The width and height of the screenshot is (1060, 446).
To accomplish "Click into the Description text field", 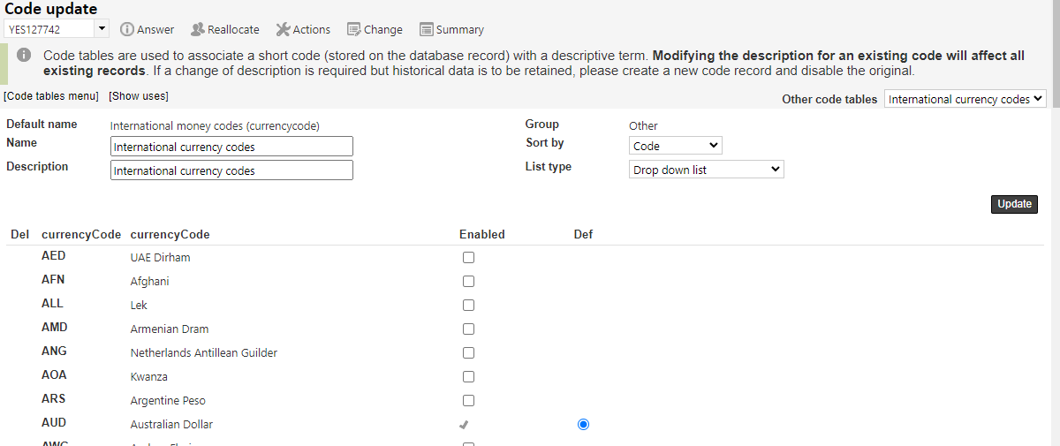I will [231, 170].
